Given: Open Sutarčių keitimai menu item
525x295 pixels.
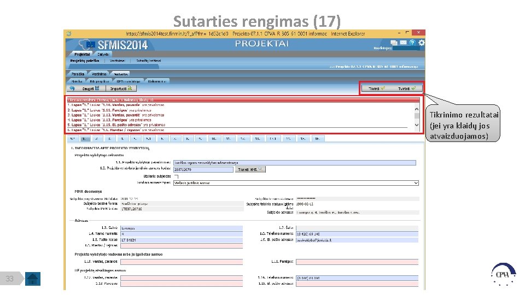Looking at the screenshot, I should (149, 61).
